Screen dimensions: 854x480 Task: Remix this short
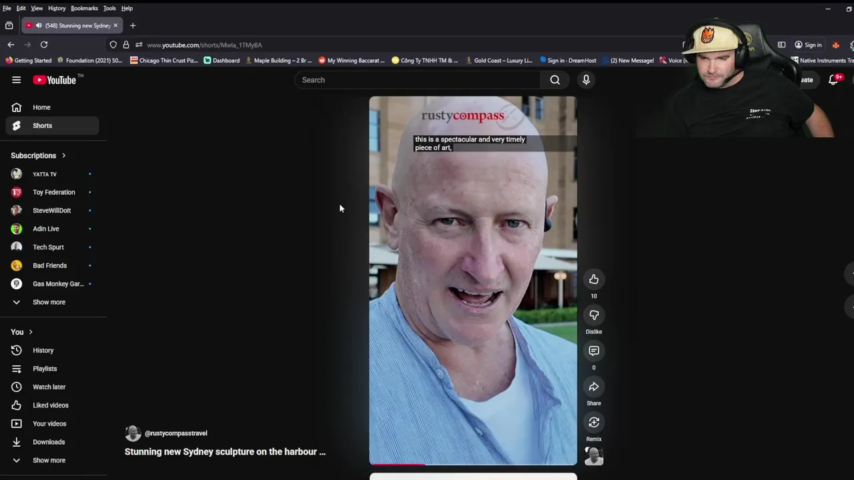594,422
